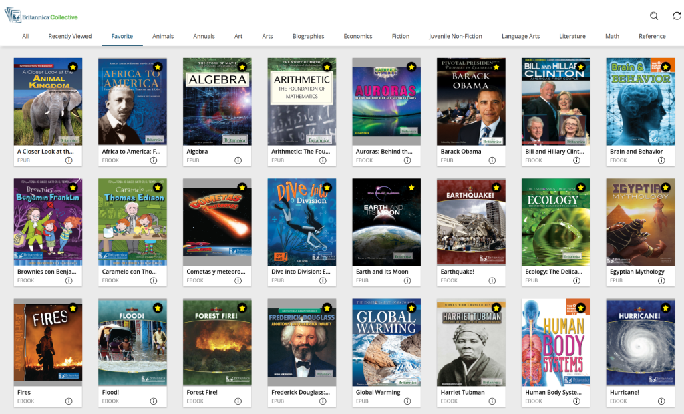Click the refresh/sync icon

coord(677,16)
